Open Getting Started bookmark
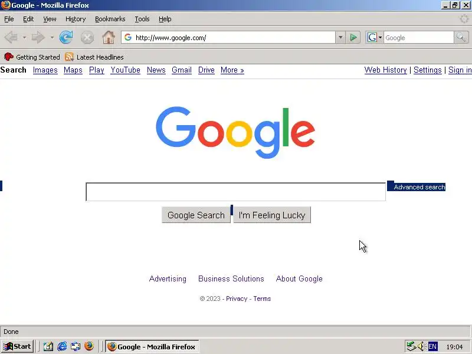This screenshot has height=354, width=472. (32, 57)
